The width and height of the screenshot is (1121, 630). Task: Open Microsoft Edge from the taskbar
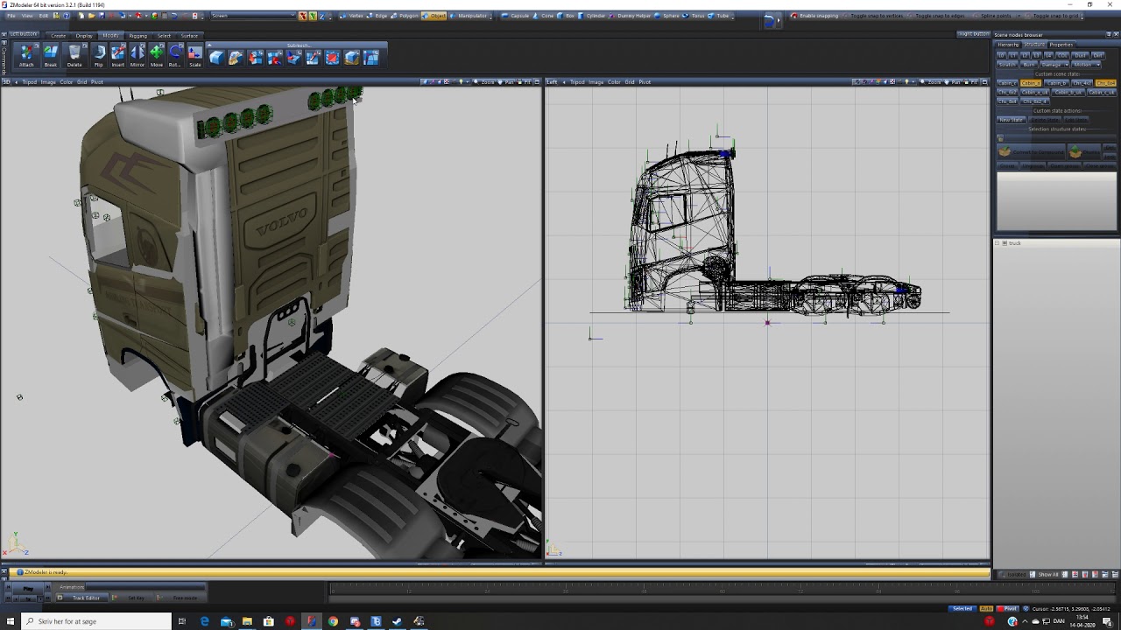click(x=205, y=621)
